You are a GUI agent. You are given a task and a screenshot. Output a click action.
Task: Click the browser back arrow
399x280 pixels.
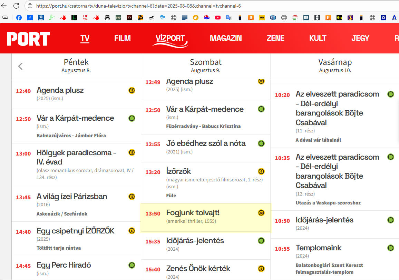coord(4,6)
